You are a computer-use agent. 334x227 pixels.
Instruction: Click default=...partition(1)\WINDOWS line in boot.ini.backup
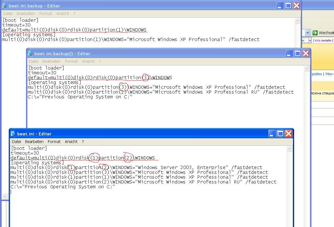tap(74, 30)
